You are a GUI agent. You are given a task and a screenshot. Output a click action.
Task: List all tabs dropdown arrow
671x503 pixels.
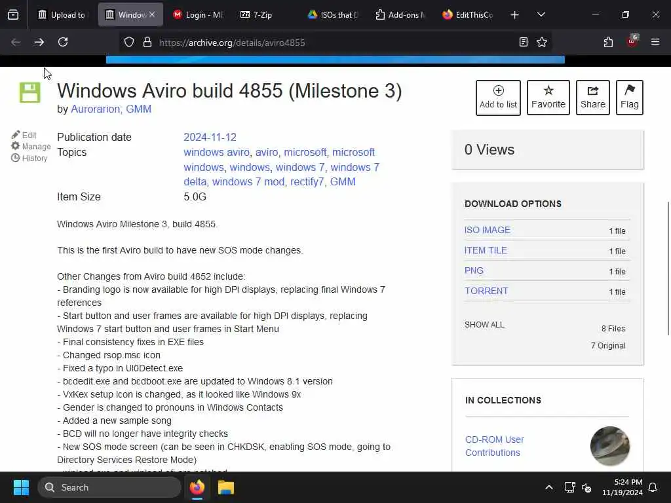[541, 15]
